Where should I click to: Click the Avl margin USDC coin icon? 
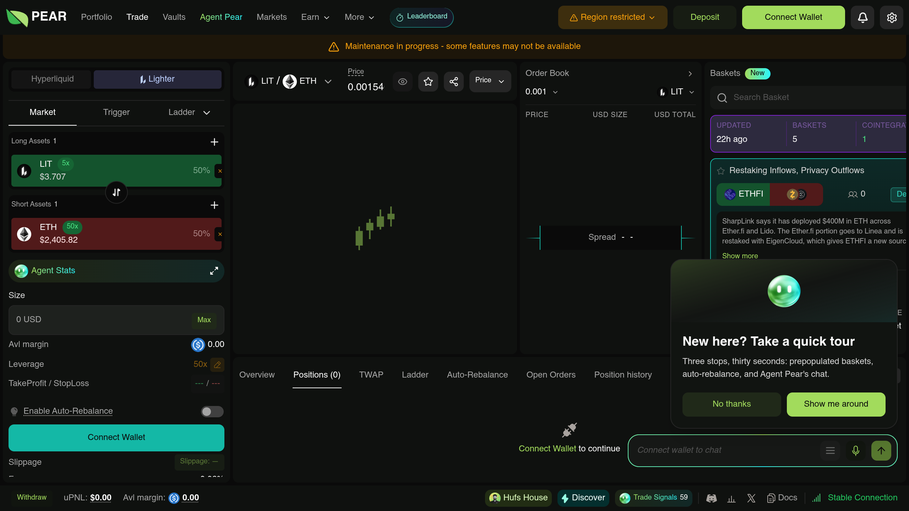pos(198,345)
